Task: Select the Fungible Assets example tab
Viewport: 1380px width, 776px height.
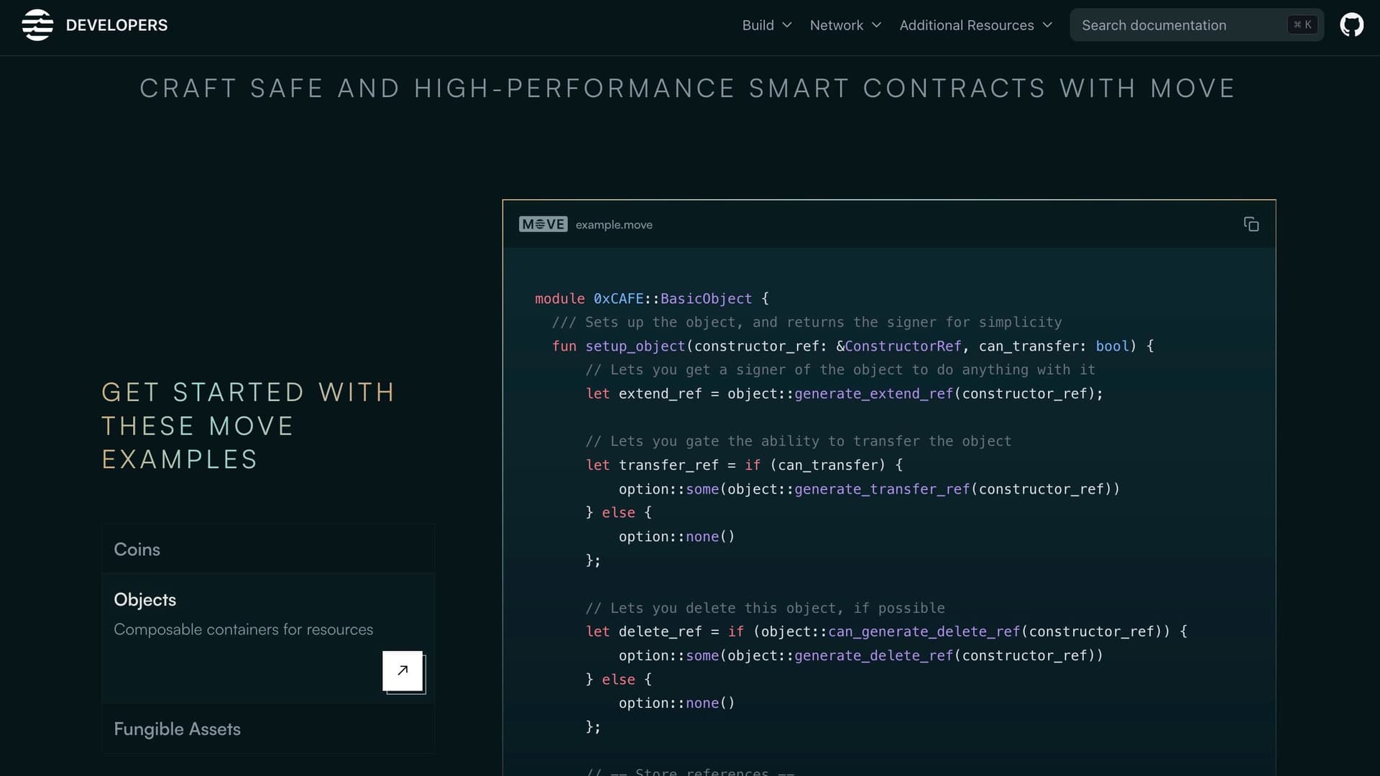Action: coord(267,729)
